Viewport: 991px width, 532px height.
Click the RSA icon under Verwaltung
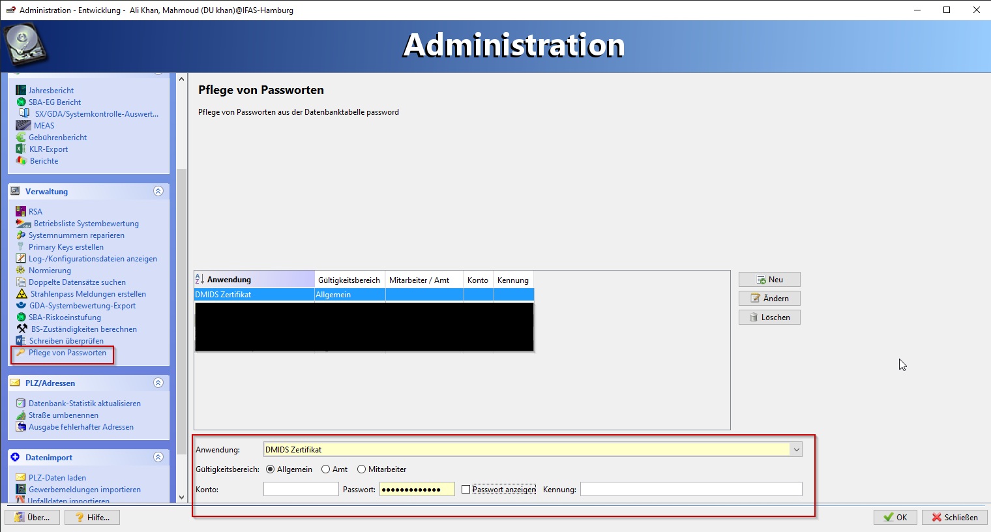[x=21, y=212]
